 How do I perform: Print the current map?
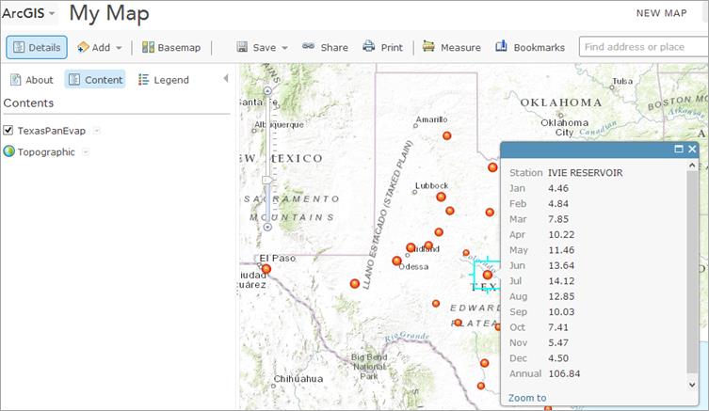pyautogui.click(x=383, y=47)
